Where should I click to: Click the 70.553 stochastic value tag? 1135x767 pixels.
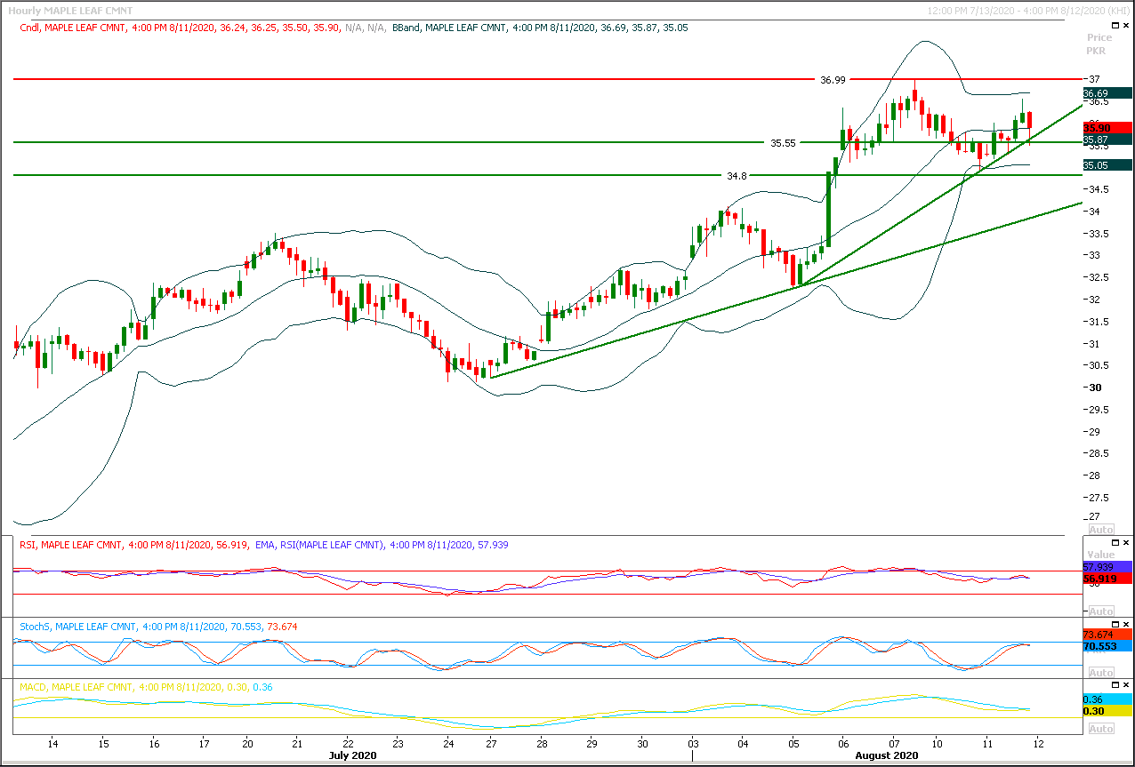[1107, 647]
